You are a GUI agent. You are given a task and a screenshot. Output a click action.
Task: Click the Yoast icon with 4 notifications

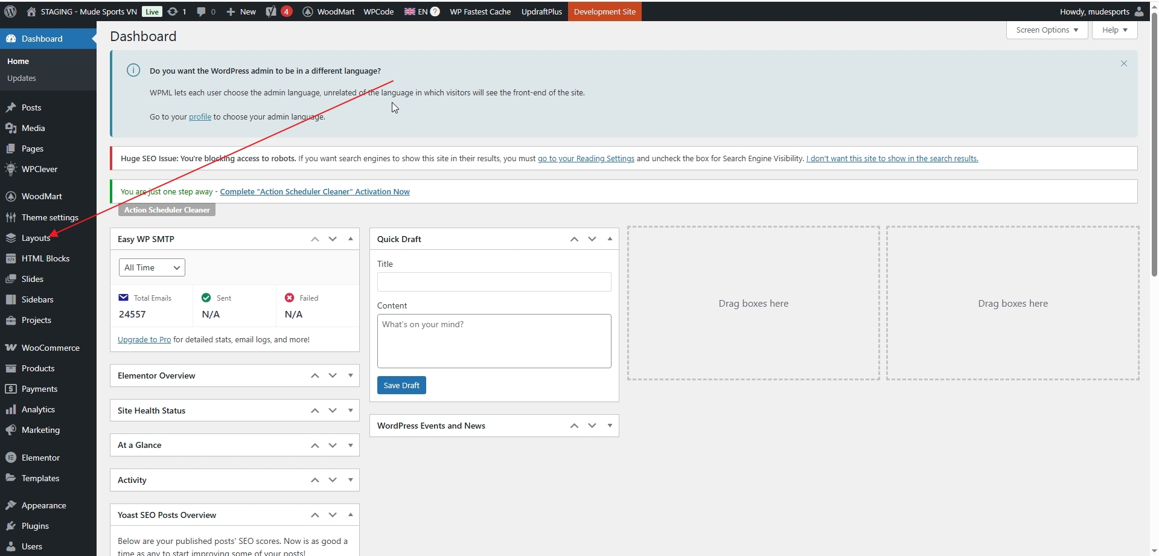tap(279, 11)
